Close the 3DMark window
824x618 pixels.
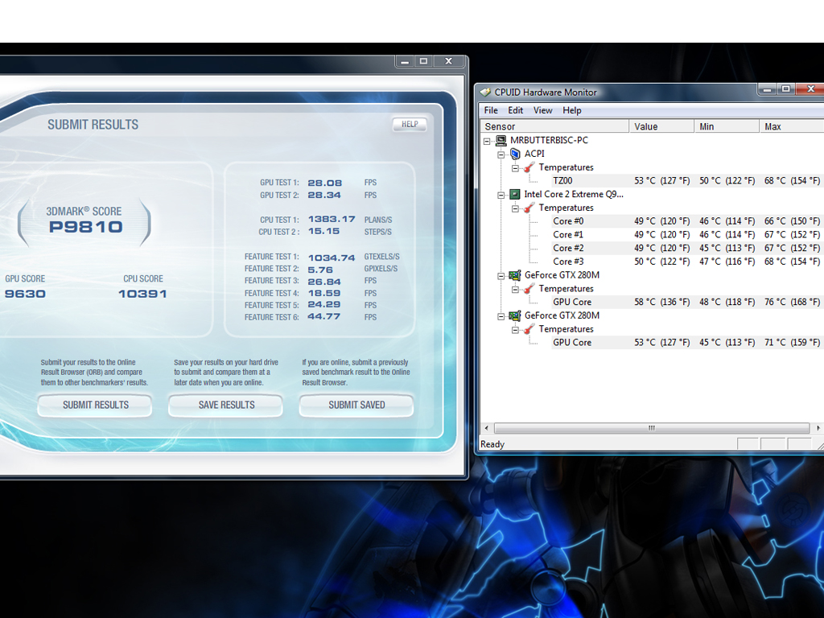(x=448, y=61)
